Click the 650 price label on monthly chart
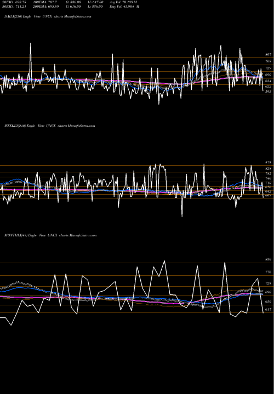 pos(268,302)
